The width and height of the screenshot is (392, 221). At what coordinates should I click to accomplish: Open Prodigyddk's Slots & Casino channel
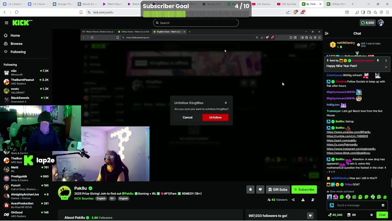pyautogui.click(x=26, y=178)
